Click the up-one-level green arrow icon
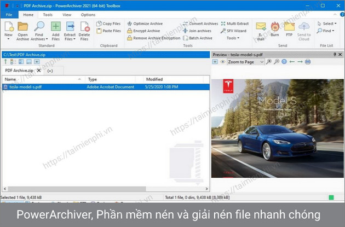 (5, 62)
